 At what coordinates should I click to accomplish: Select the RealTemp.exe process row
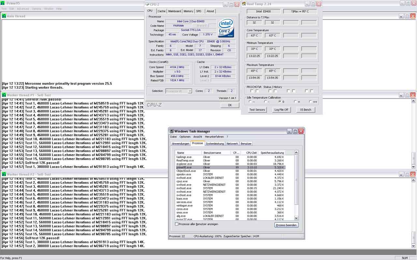pos(230,161)
